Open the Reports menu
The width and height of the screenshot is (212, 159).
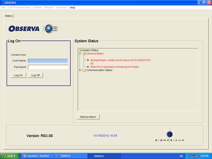[x=49, y=7]
